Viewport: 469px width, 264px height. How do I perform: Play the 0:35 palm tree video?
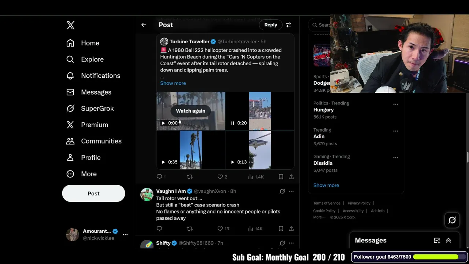[x=163, y=162]
